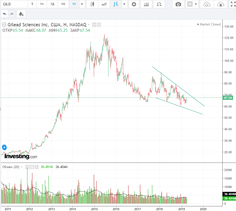Remove the Объём indicator with X
236x211 pixels.
[x=37, y=167]
